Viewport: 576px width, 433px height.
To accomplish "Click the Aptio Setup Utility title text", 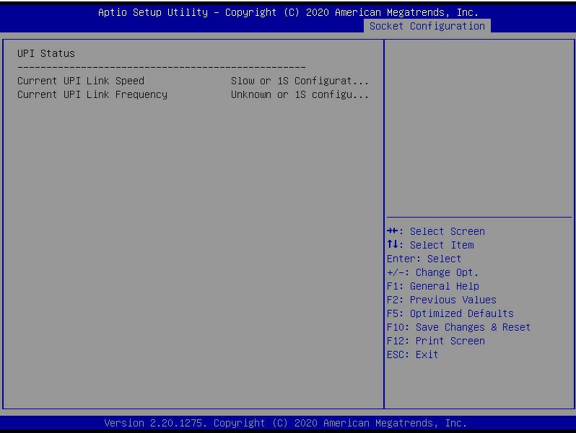I will pyautogui.click(x=289, y=12).
